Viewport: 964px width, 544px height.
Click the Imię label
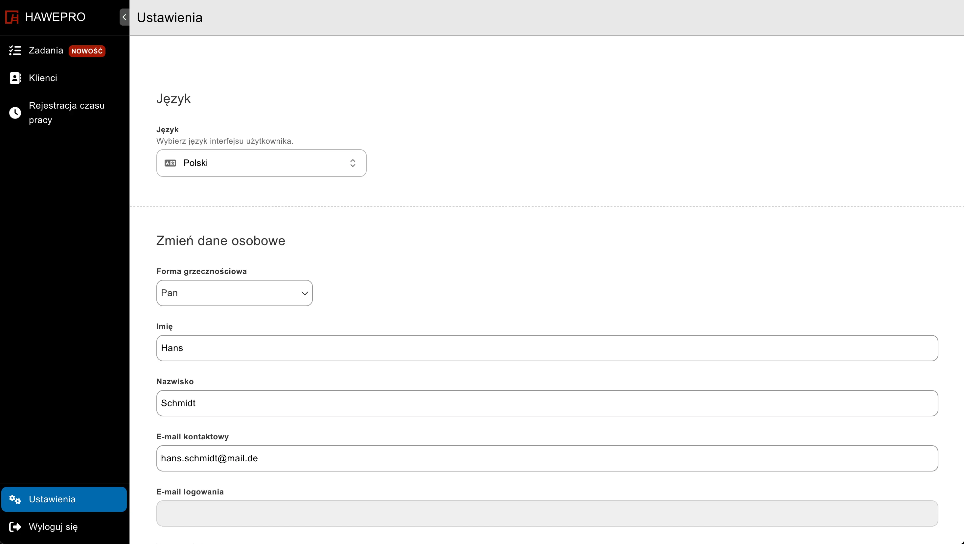(x=164, y=326)
